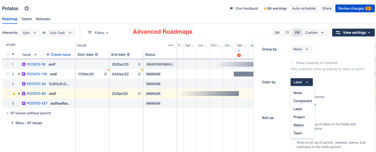Set timeframe to 1Y
376x152 pixels.
287,33
